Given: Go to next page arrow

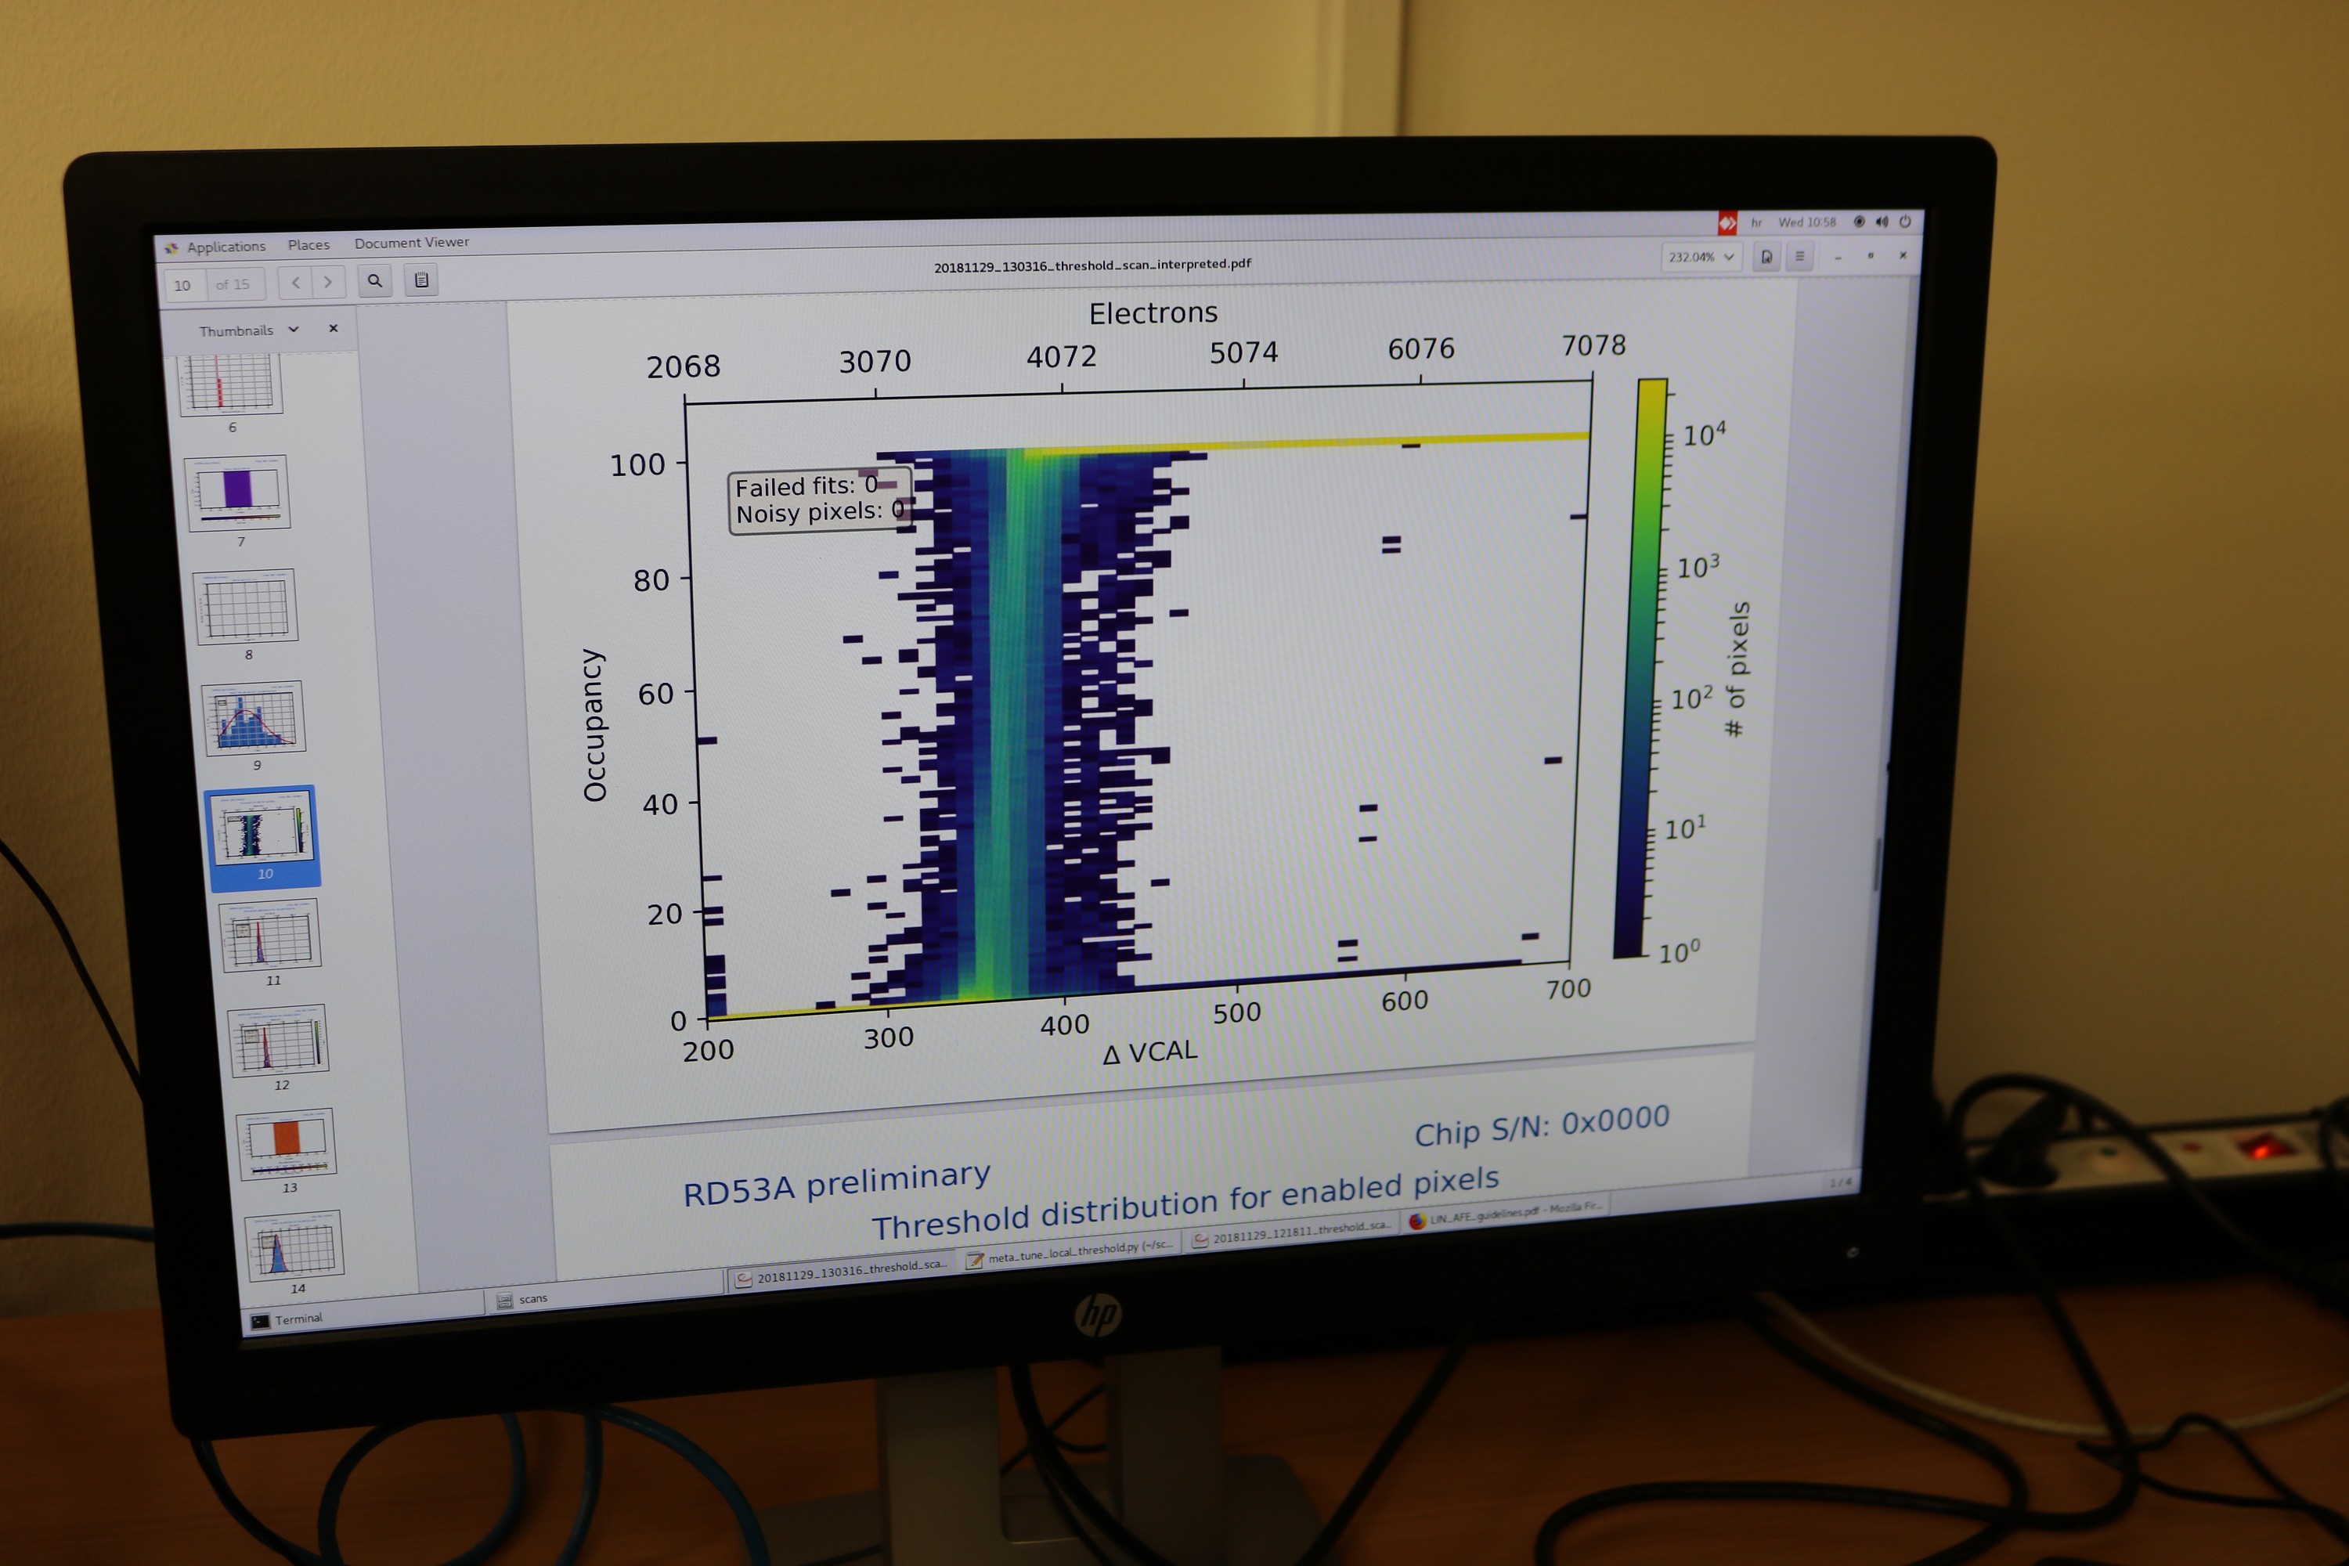Looking at the screenshot, I should click(327, 283).
